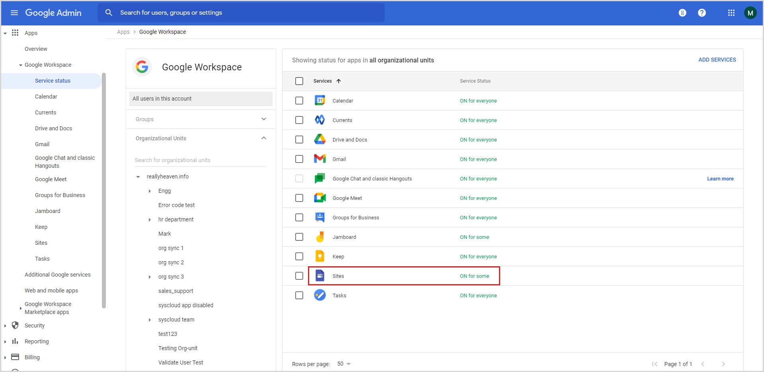Sort by Services column arrow

(339, 81)
